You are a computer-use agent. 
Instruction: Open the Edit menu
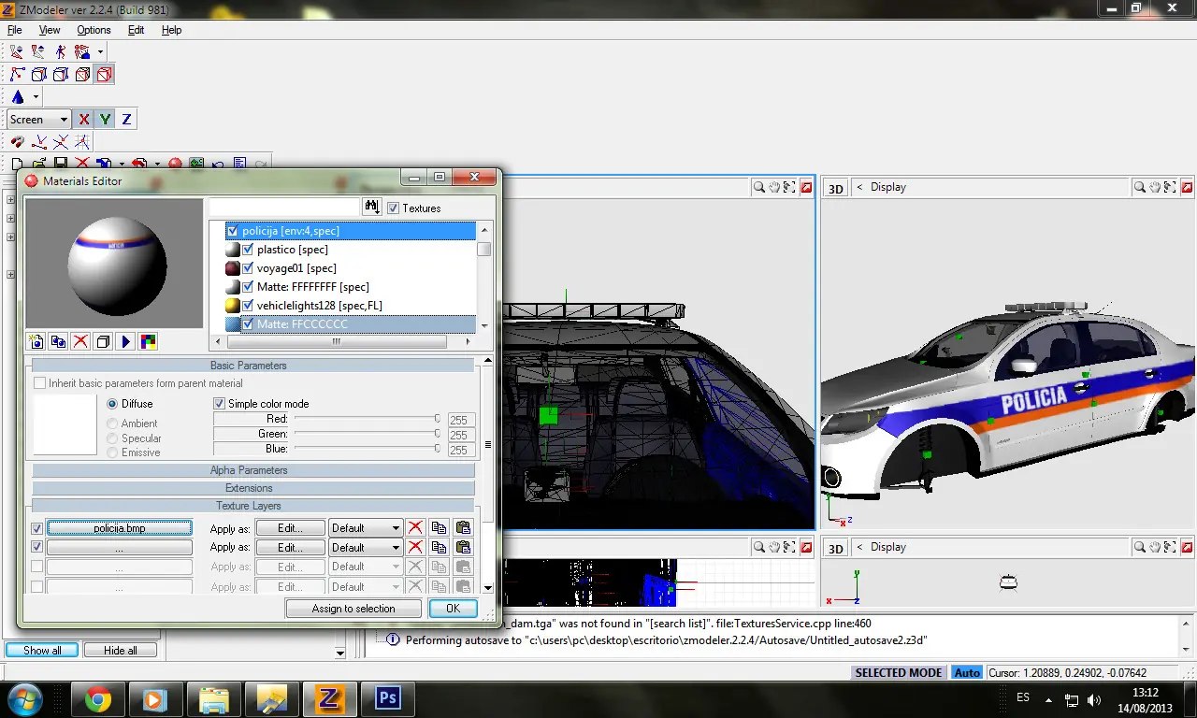coord(137,30)
